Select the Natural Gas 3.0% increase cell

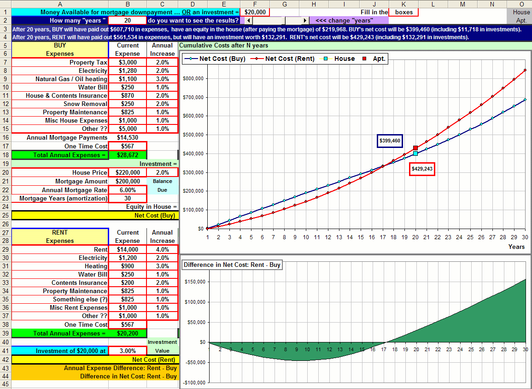tap(163, 79)
